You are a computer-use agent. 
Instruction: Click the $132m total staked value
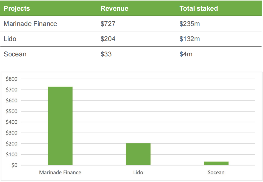[190, 39]
